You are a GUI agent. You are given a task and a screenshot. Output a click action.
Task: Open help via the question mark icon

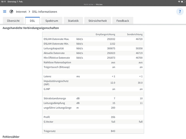[180, 12]
